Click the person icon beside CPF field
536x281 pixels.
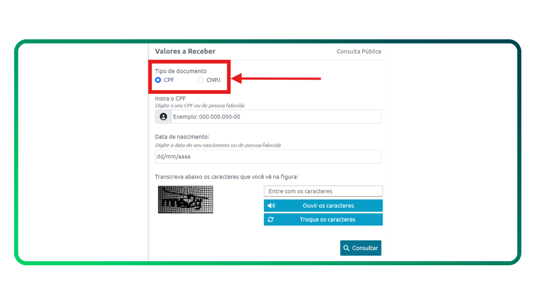pos(163,117)
